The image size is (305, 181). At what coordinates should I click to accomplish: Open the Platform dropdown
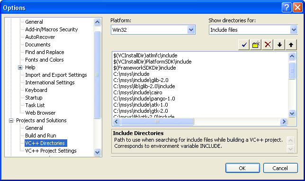pyautogui.click(x=191, y=30)
